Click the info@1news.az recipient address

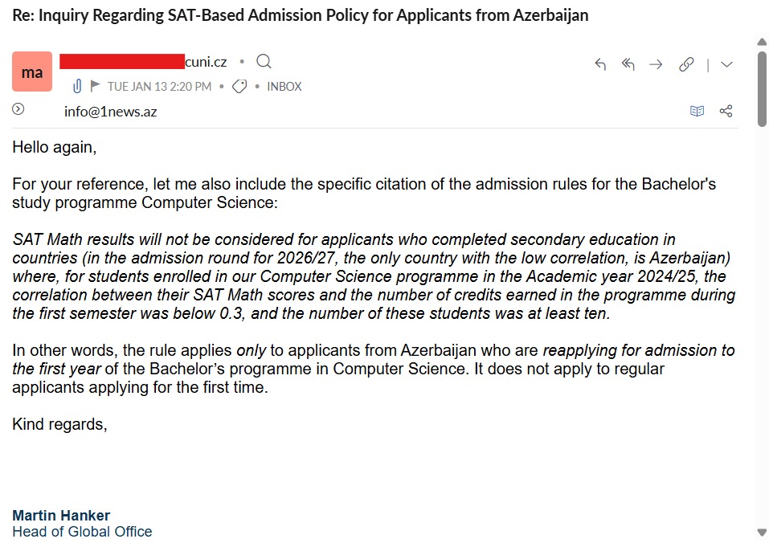point(110,112)
